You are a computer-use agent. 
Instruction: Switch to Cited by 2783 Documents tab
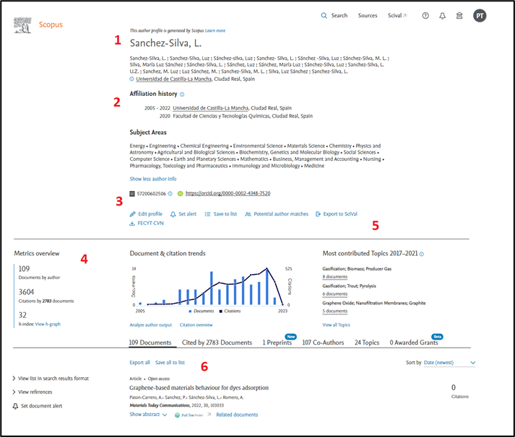click(x=217, y=343)
